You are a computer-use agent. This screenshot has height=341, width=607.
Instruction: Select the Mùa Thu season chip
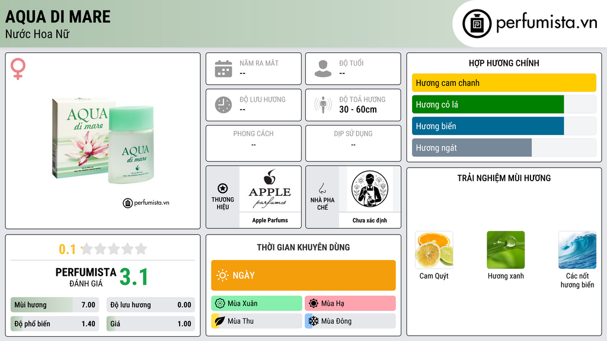[257, 321]
